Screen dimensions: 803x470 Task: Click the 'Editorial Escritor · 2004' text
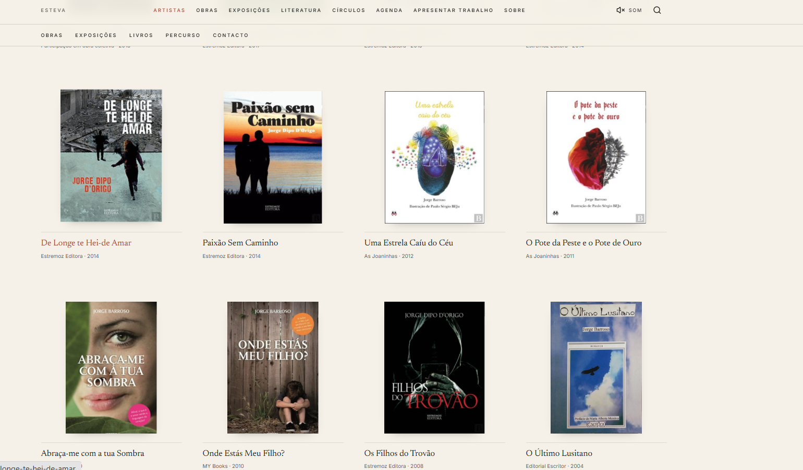[555, 466]
